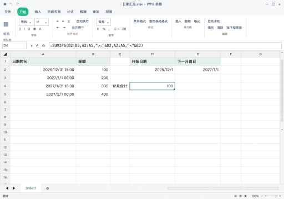The height and width of the screenshot is (199, 284).
Task: Click the 合并居中 merge and center button
Action: (78, 28)
